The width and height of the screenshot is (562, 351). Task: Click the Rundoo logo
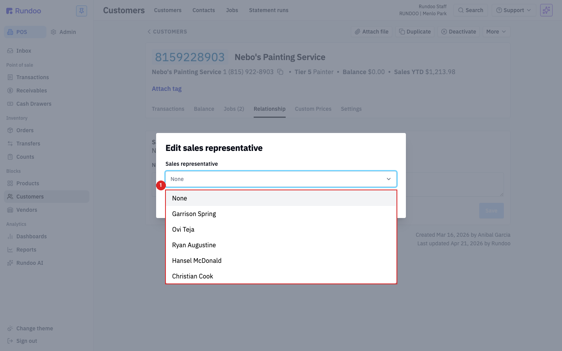point(23,11)
